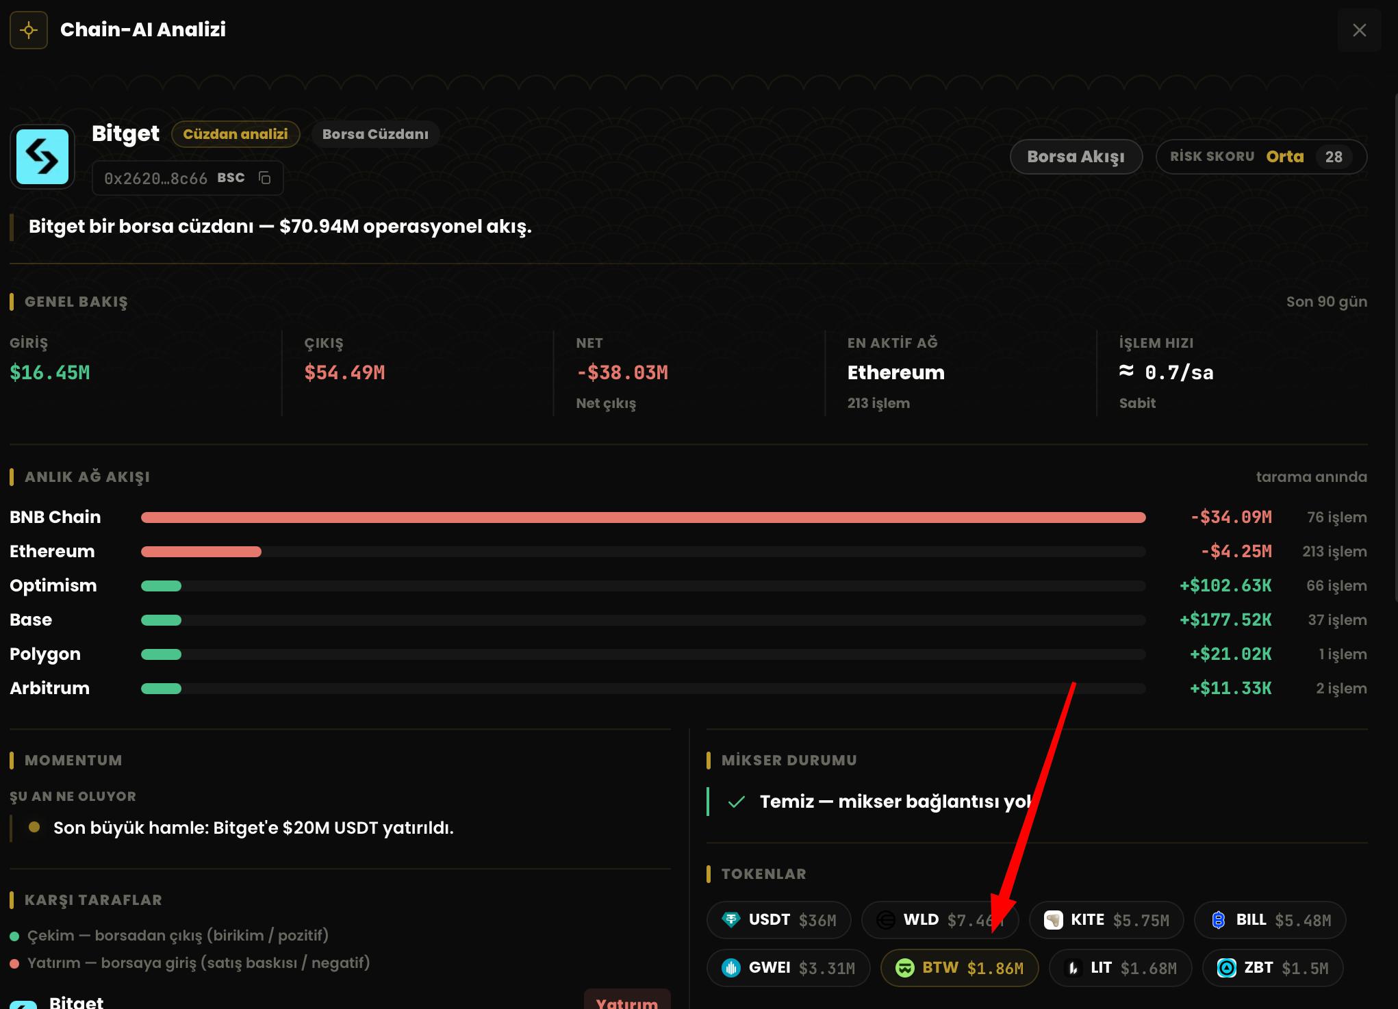
Task: Click the KITE token icon
Action: coord(1053,920)
